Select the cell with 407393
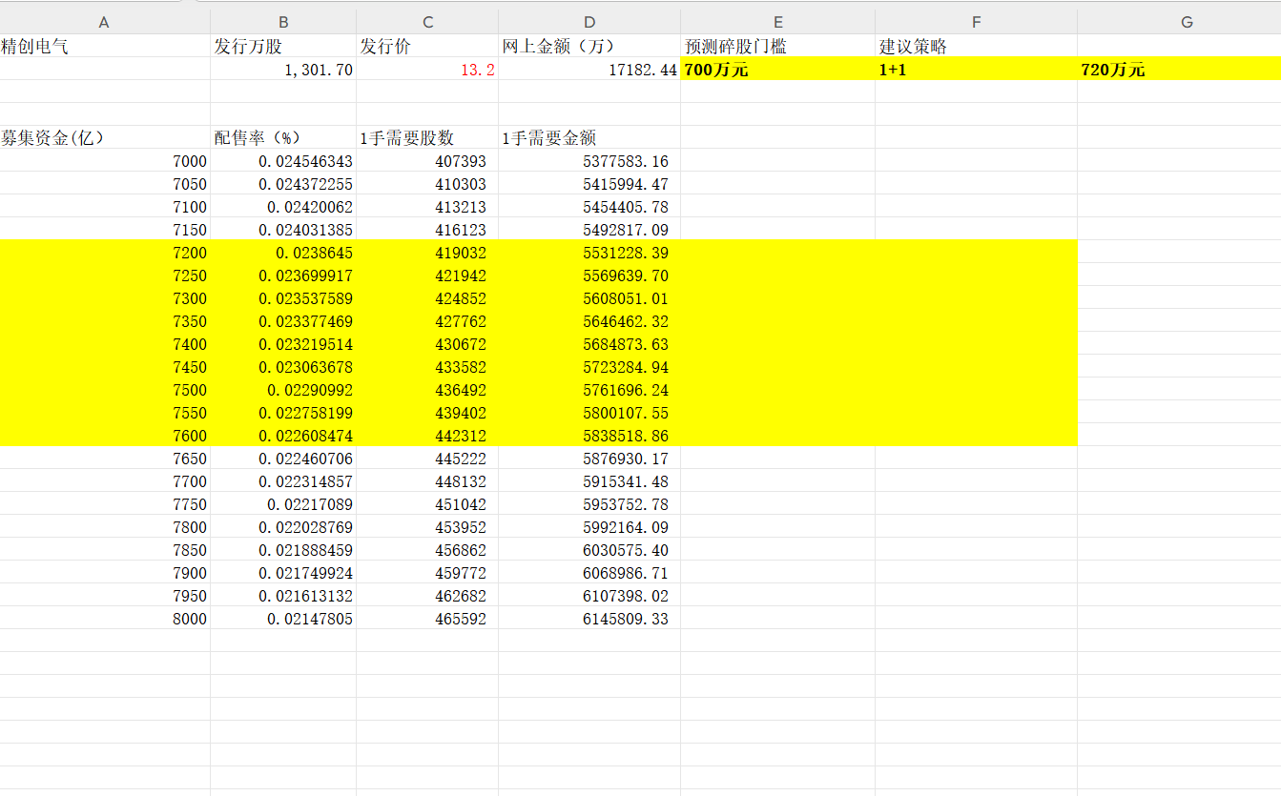 click(427, 160)
